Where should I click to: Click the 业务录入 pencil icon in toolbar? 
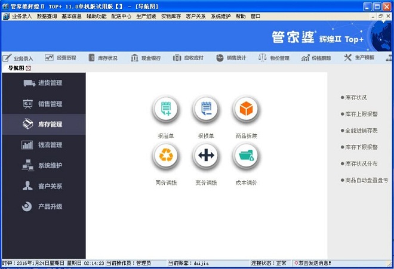[x=7, y=58]
